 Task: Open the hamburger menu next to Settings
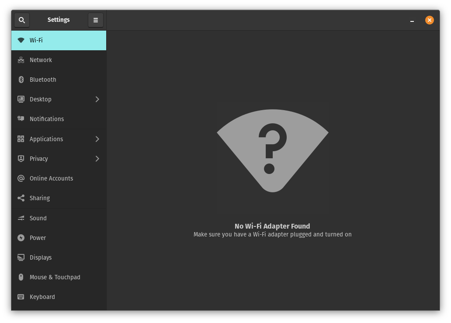pyautogui.click(x=96, y=20)
